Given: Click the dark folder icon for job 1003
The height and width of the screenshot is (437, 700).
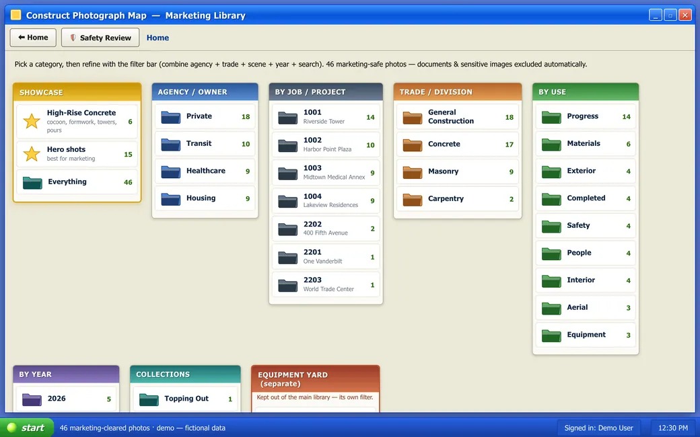Looking at the screenshot, I should [x=287, y=173].
